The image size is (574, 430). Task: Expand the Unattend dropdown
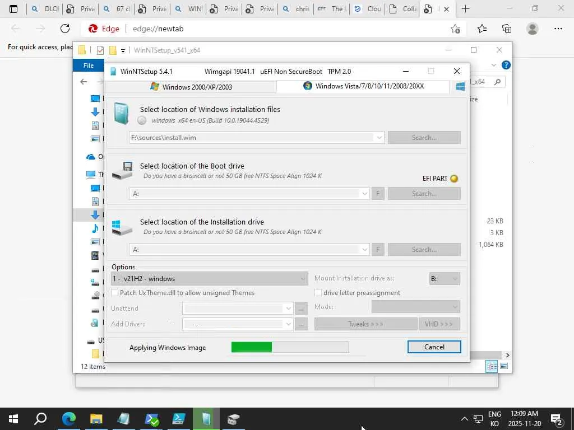click(x=289, y=309)
